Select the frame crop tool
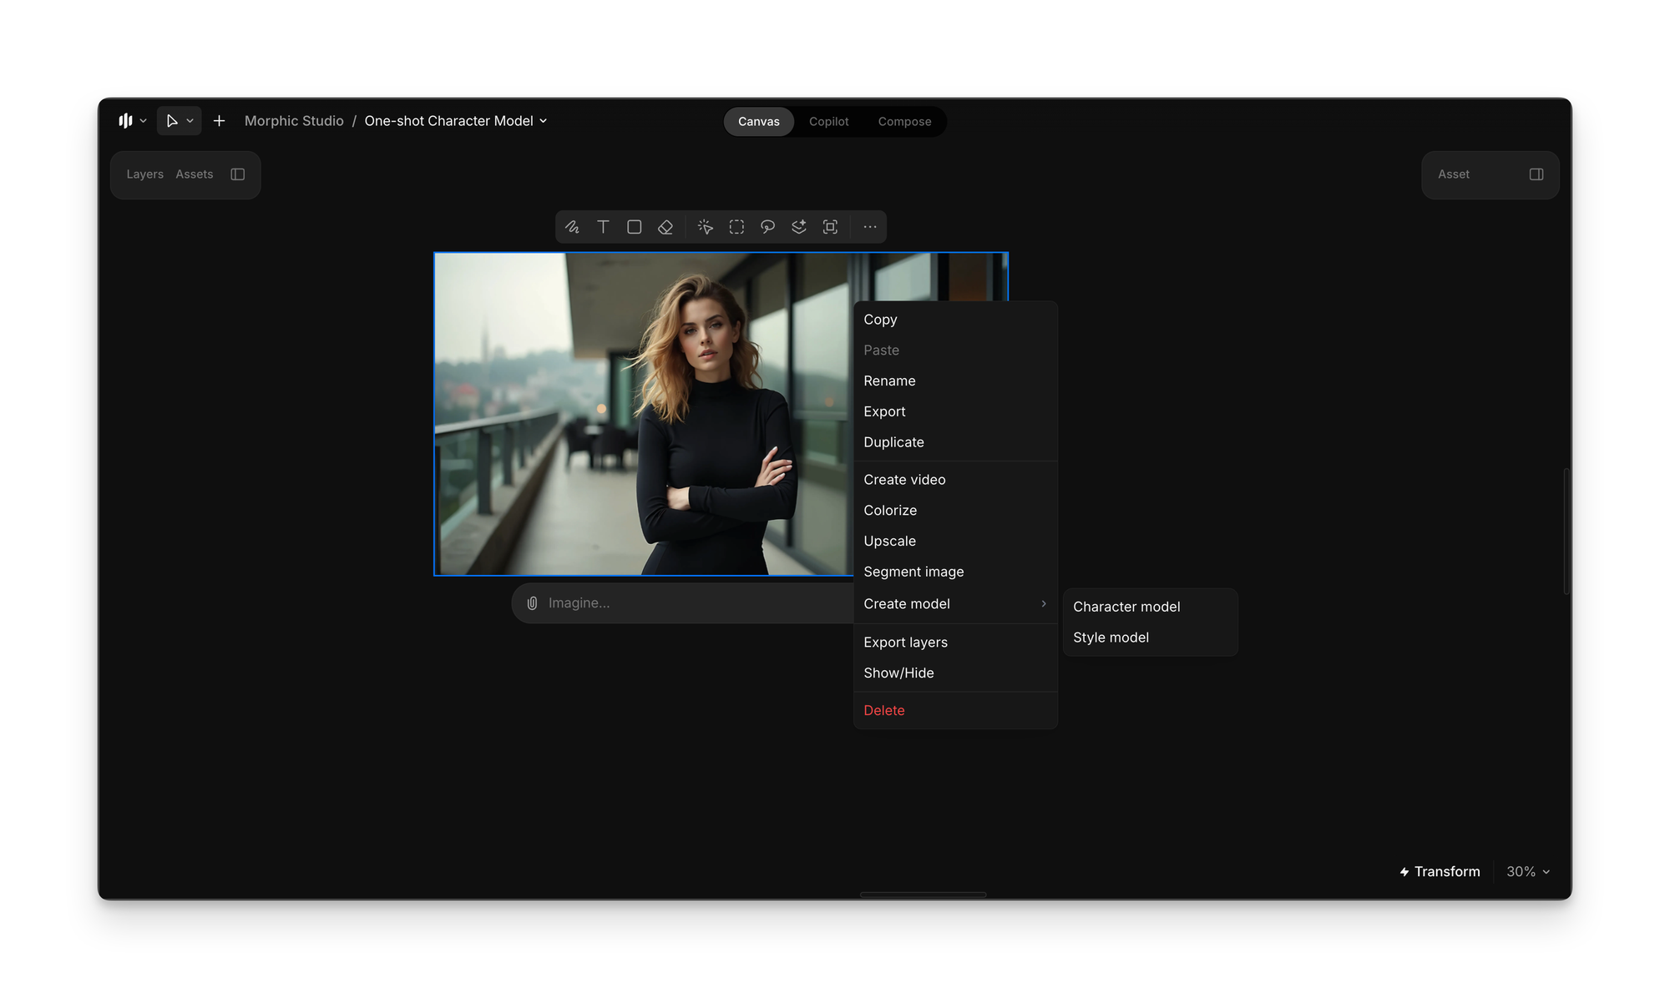1670x998 pixels. 830,227
